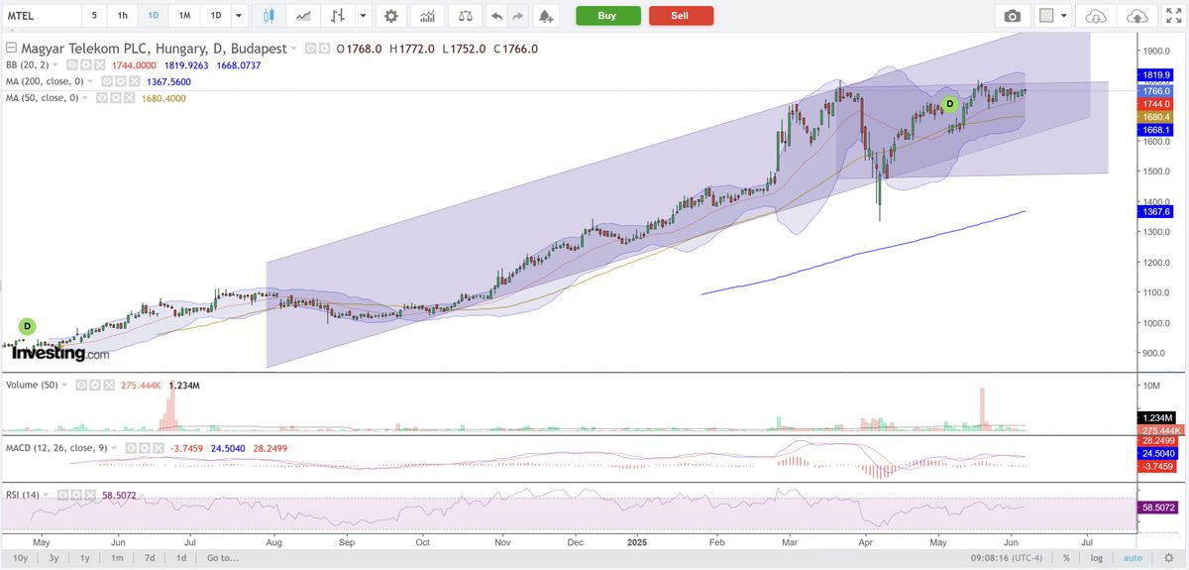
Task: Click the green Buy button
Action: tap(607, 16)
